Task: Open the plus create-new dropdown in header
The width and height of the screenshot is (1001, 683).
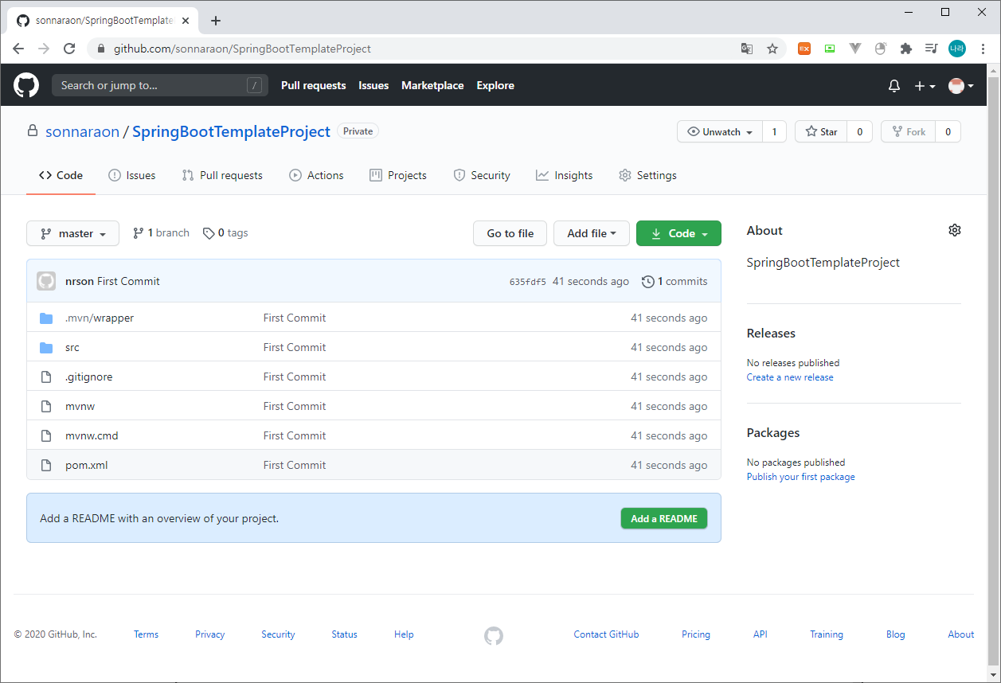Action: pyautogui.click(x=925, y=86)
